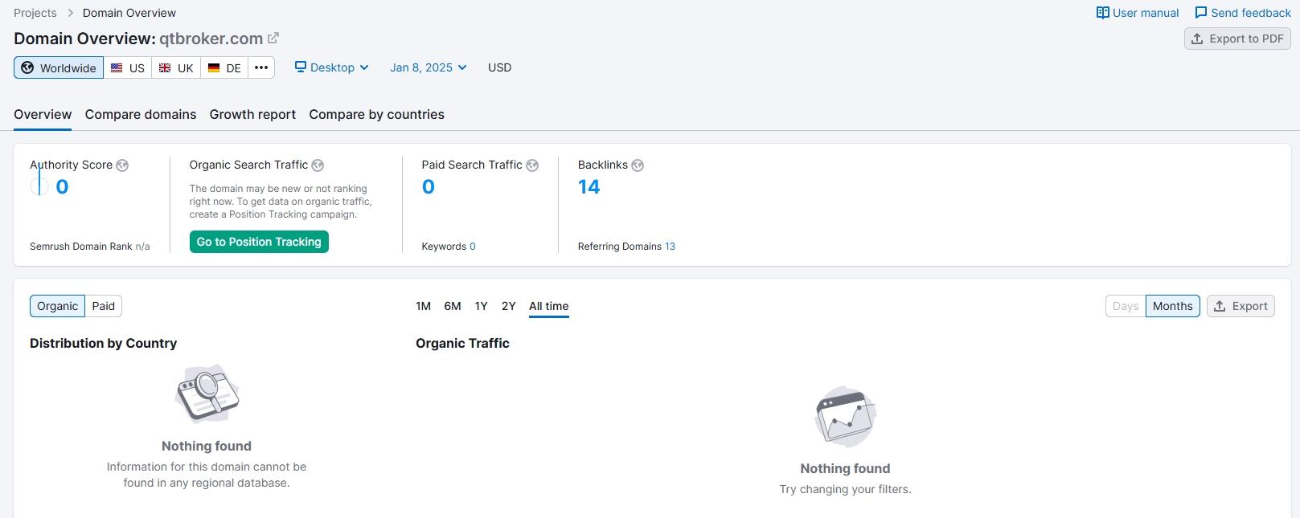Click the Go to Position Tracking button
1300x518 pixels.
259,242
